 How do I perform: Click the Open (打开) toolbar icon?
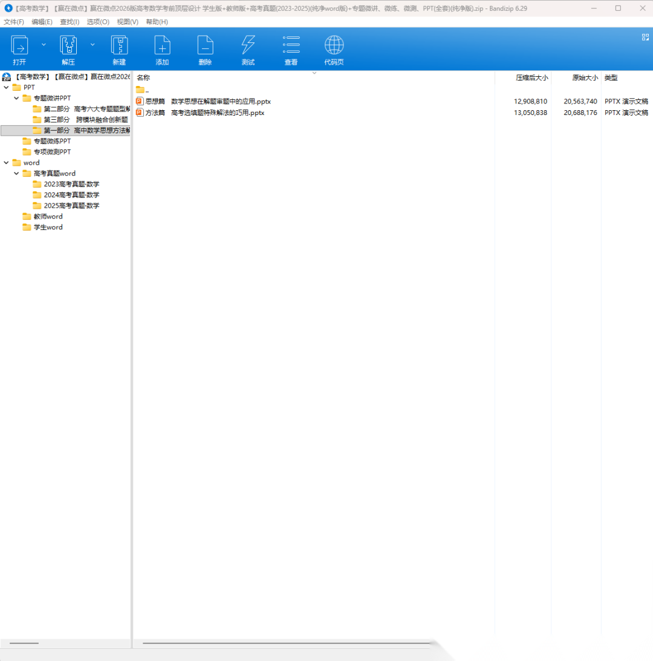pyautogui.click(x=19, y=46)
